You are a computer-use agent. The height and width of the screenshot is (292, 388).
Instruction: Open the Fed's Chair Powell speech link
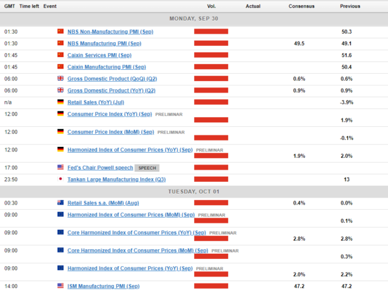pyautogui.click(x=99, y=167)
